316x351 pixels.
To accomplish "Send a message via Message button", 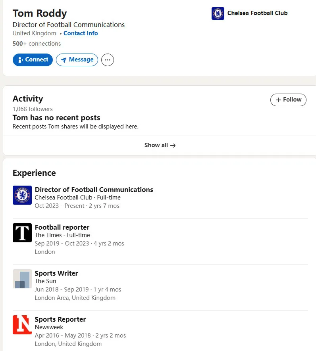I will coord(77,60).
